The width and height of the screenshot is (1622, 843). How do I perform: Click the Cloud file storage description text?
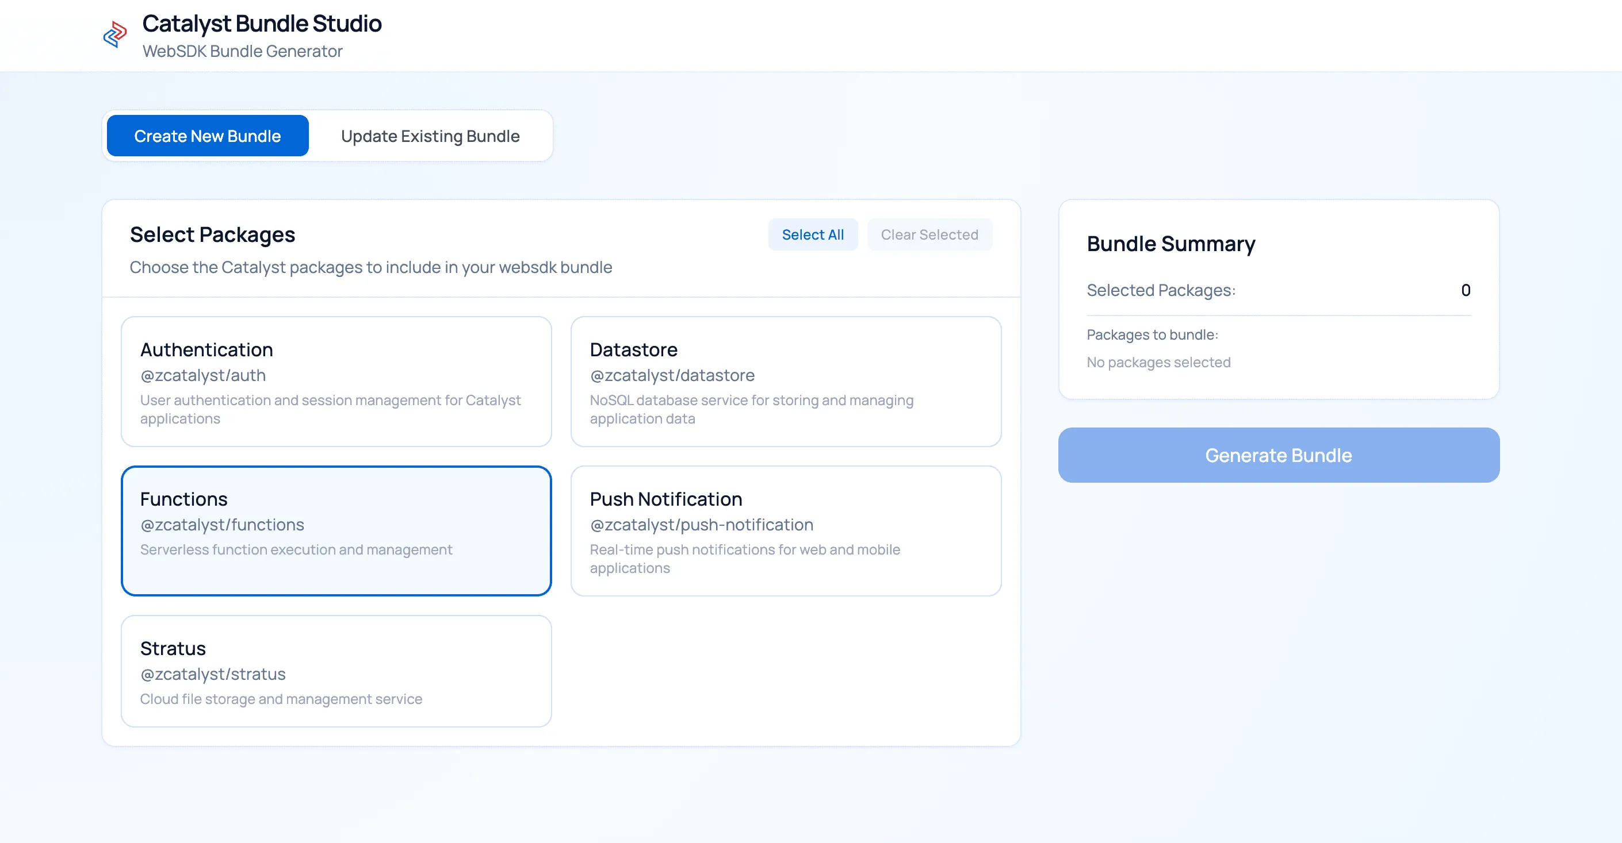pos(281,699)
